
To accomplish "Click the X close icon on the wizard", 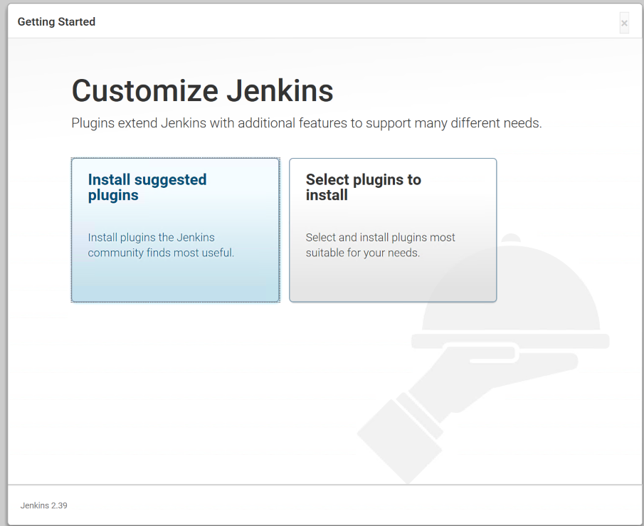I will click(x=624, y=23).
